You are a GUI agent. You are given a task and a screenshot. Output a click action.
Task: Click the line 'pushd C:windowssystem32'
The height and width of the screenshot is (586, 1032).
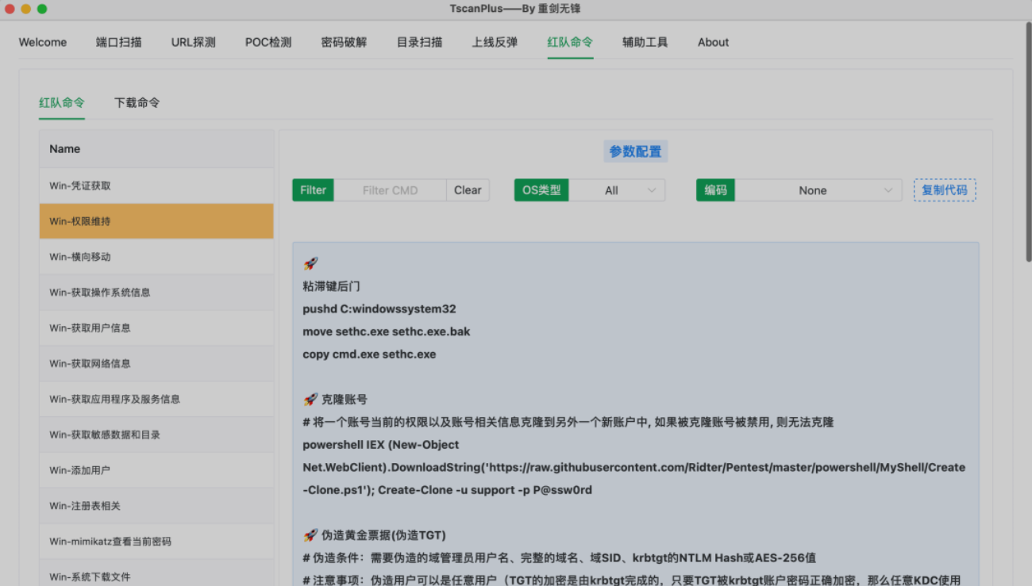point(379,309)
